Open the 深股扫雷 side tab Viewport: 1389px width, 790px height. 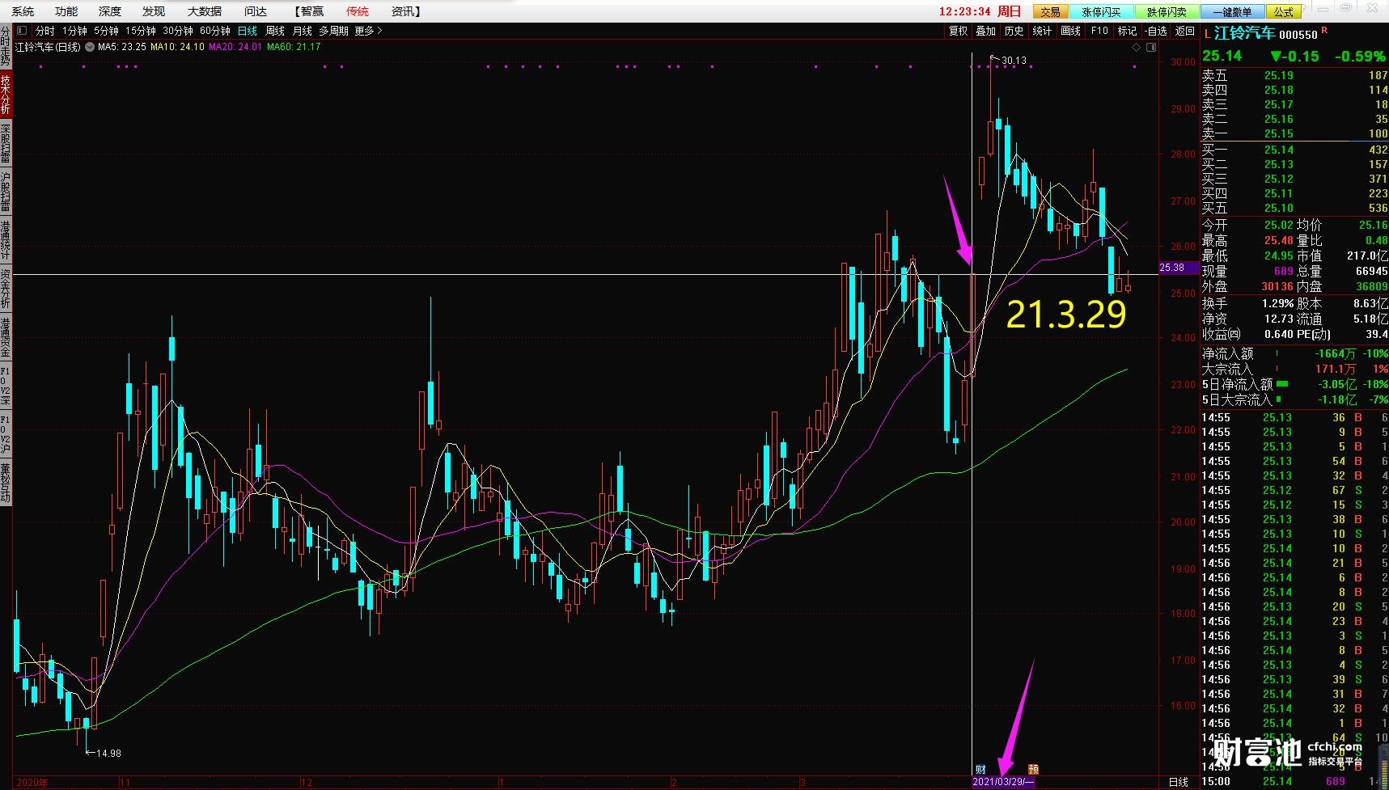[x=6, y=144]
